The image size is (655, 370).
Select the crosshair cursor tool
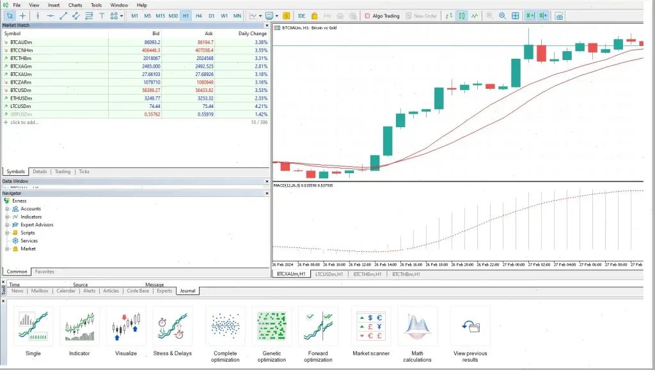pos(23,15)
